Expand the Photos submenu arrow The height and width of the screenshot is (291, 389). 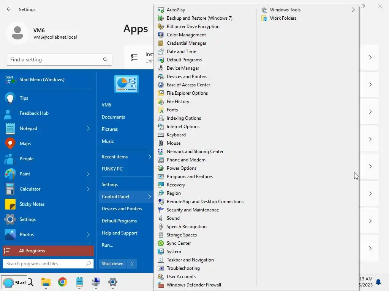[x=88, y=235]
